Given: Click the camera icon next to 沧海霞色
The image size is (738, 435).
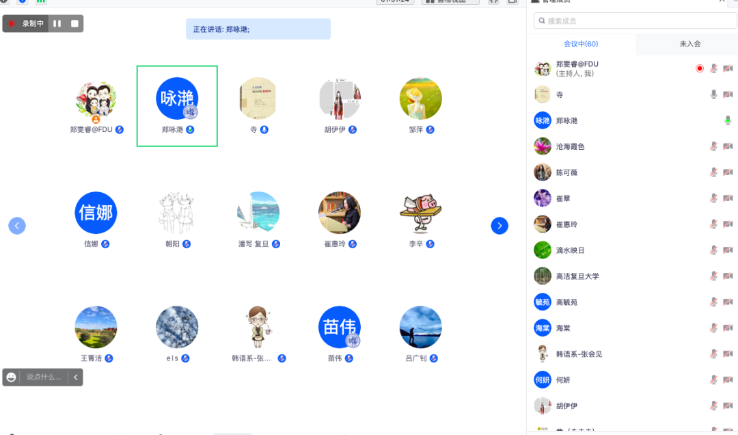Looking at the screenshot, I should point(728,146).
